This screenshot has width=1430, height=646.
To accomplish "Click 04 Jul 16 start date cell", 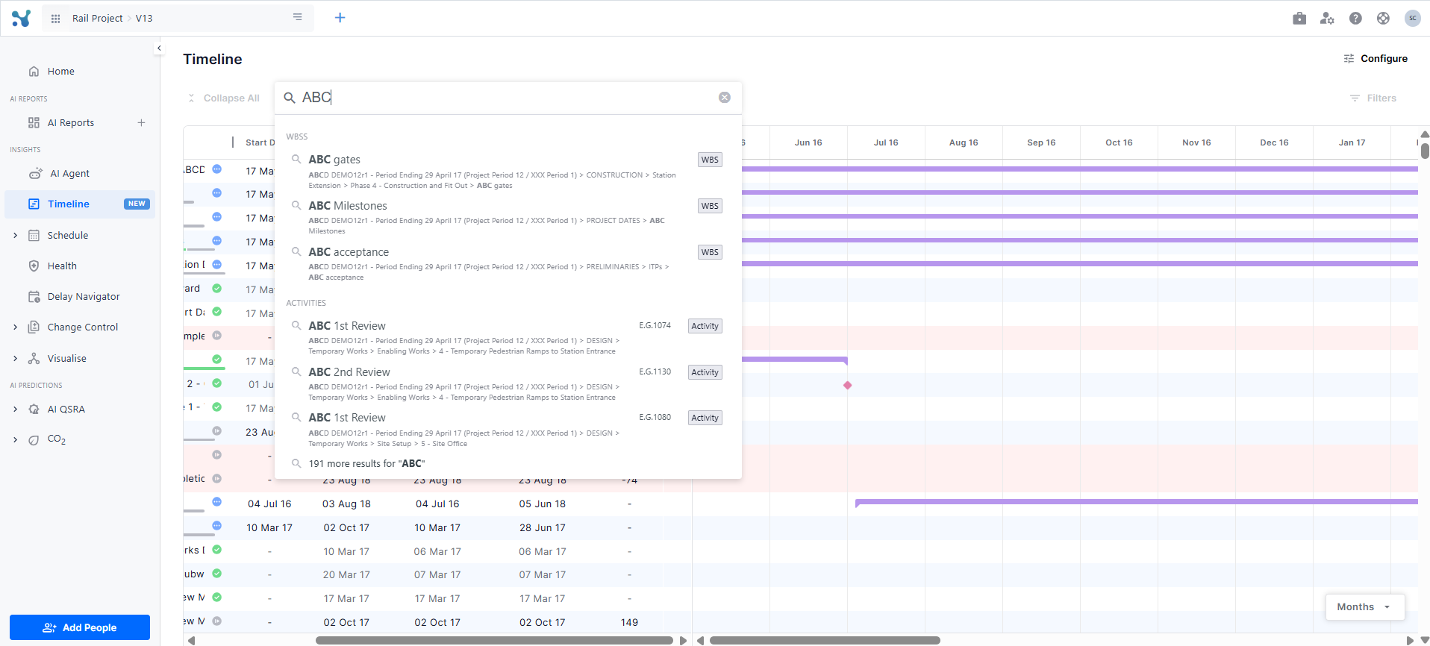I will pyautogui.click(x=269, y=504).
